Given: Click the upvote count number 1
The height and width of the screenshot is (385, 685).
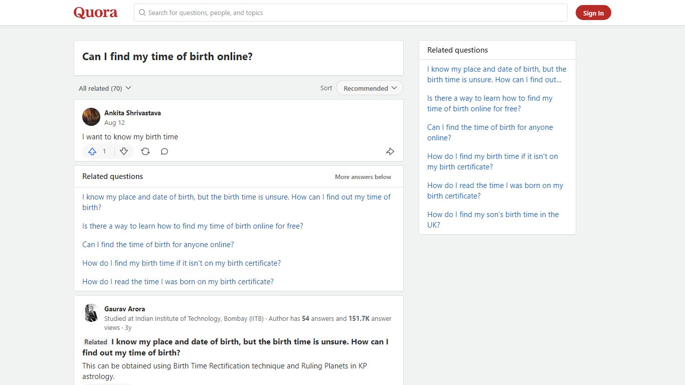Looking at the screenshot, I should (x=104, y=151).
